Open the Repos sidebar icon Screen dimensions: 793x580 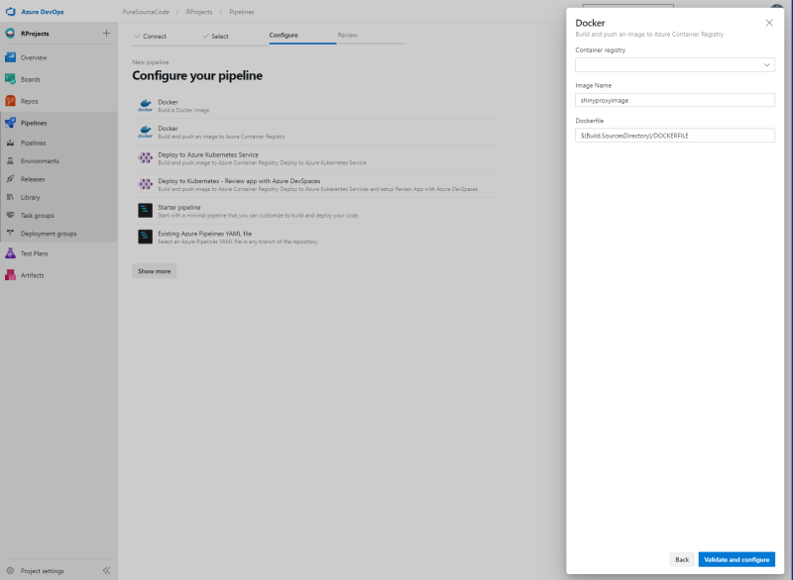coord(10,101)
